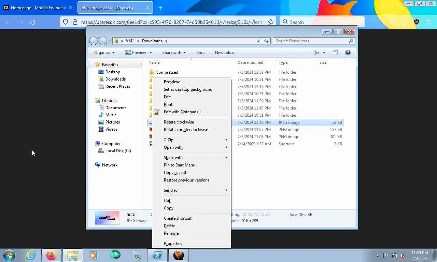The height and width of the screenshot is (262, 437).
Task: Open Windows Media Player from taskbar
Action: coord(93,255)
